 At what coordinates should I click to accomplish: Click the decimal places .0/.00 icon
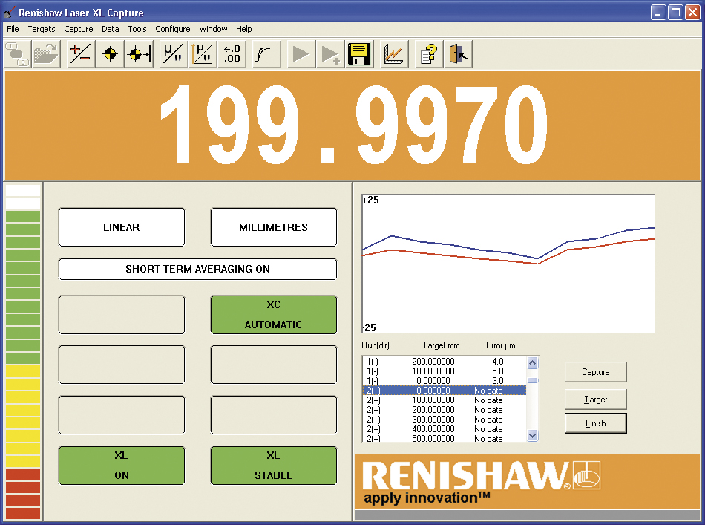(x=232, y=54)
